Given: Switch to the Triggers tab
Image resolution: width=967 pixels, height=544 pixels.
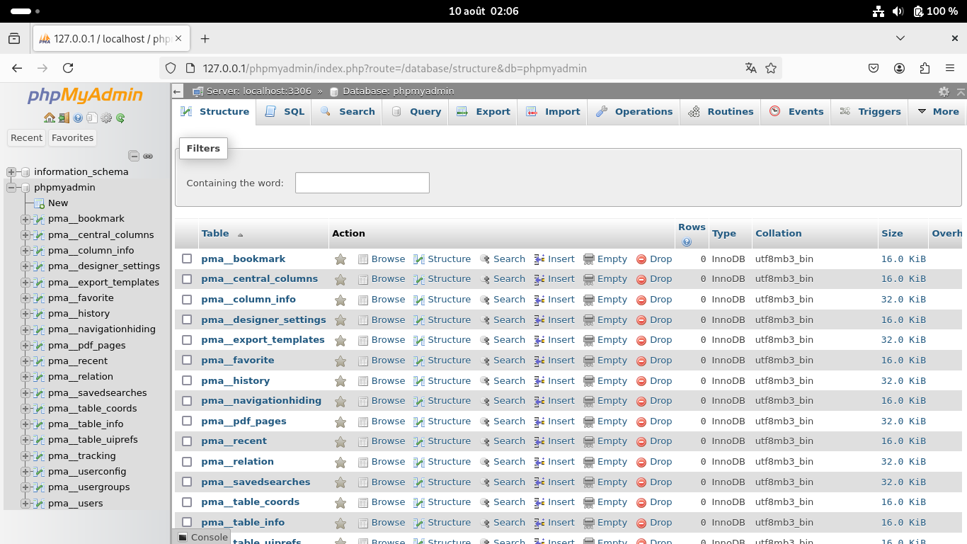Looking at the screenshot, I should tap(869, 111).
